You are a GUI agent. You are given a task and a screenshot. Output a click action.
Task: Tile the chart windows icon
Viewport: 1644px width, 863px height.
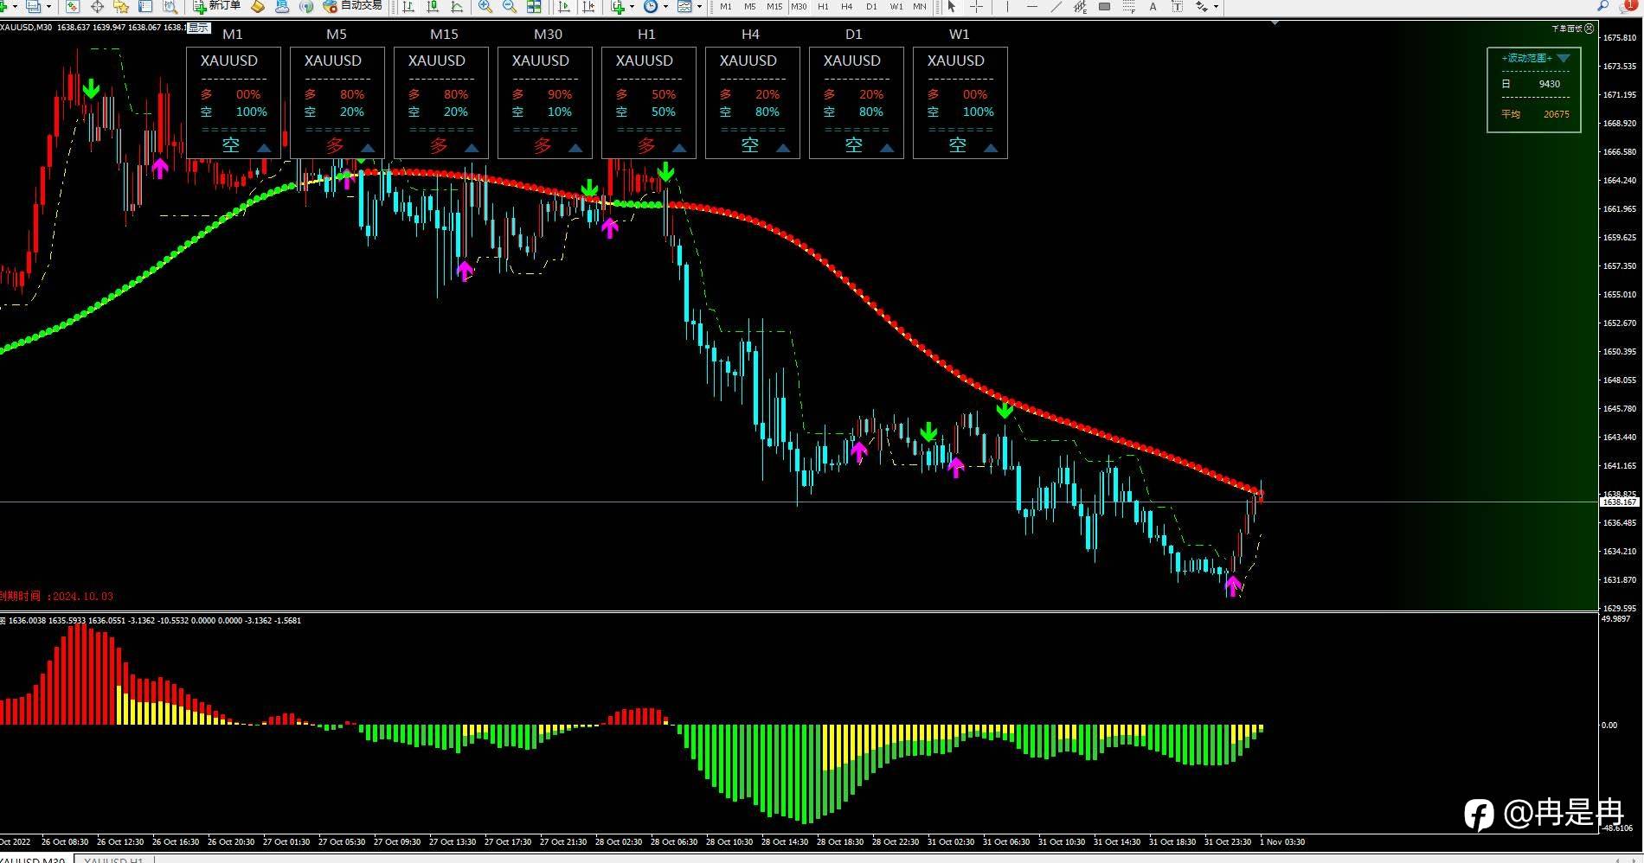(534, 6)
